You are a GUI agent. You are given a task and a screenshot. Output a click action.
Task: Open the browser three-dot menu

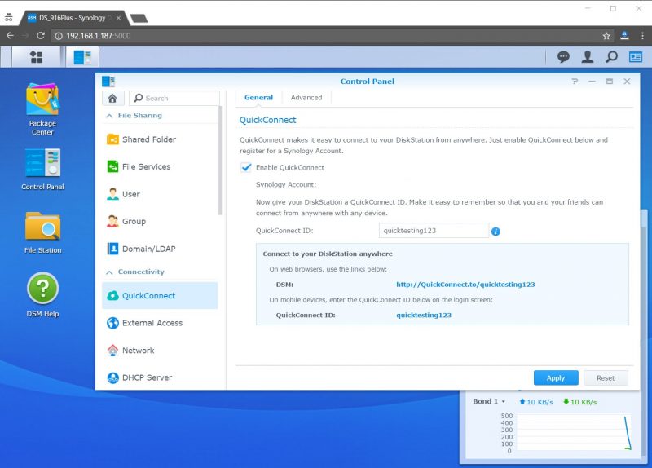pyautogui.click(x=642, y=36)
